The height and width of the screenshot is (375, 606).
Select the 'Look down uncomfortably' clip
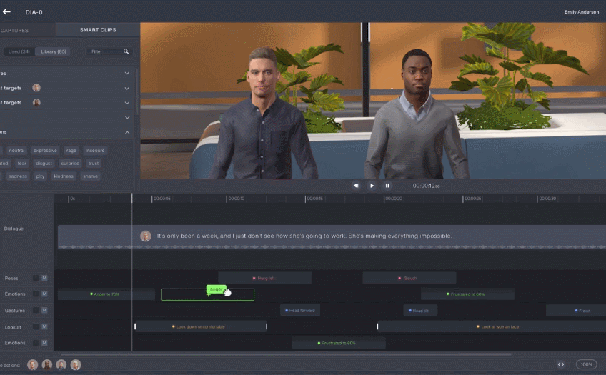tap(200, 326)
